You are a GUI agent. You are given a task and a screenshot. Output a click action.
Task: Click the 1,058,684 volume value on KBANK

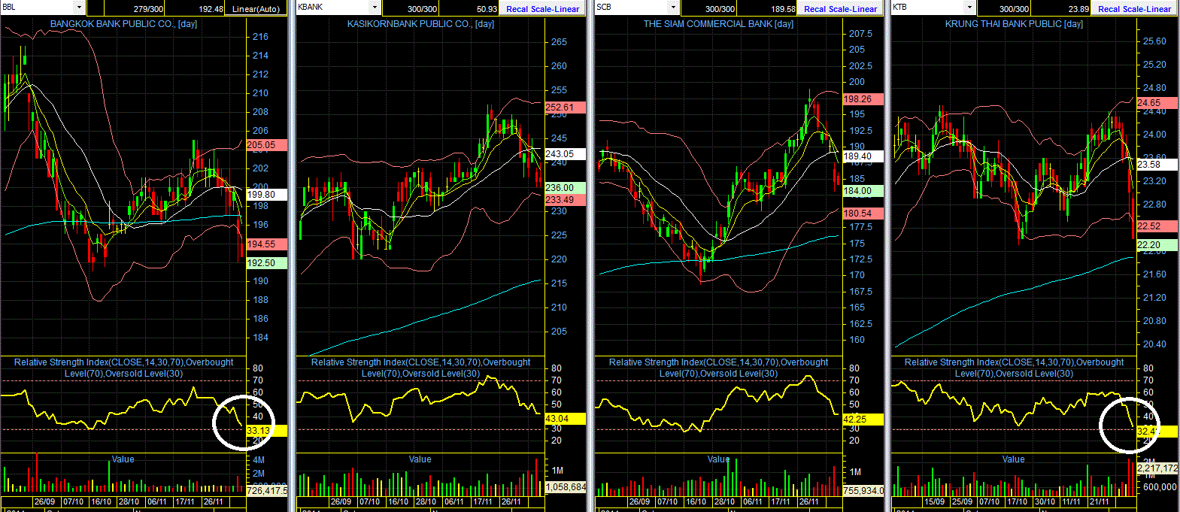point(565,487)
